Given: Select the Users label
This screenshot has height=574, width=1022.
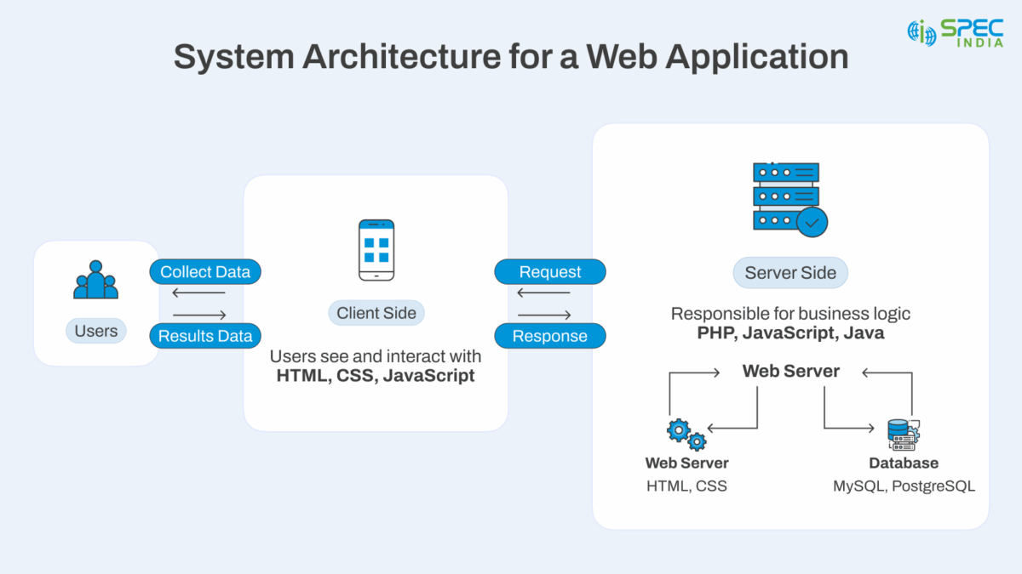Looking at the screenshot, I should point(95,331).
